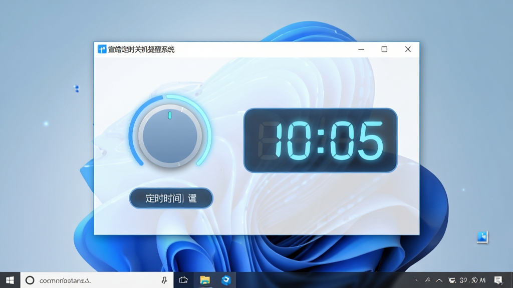This screenshot has height=288, width=513.
Task: Click the round timer dial knob
Action: [x=170, y=136]
